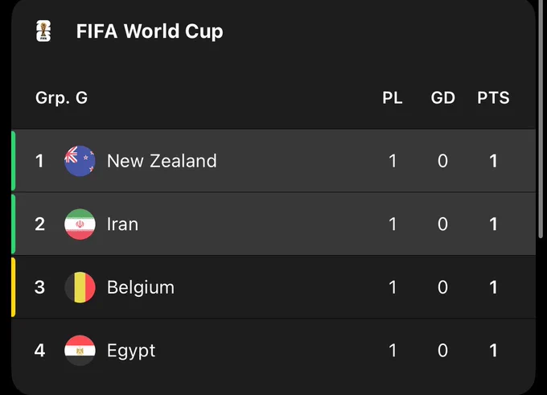This screenshot has height=395, width=547.
Task: Open the FIFA World Cup title
Action: [150, 31]
